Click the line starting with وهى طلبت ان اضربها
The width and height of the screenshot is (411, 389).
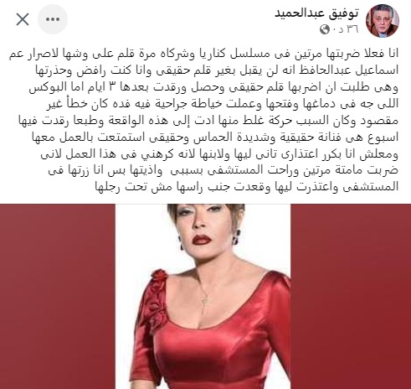(x=213, y=87)
